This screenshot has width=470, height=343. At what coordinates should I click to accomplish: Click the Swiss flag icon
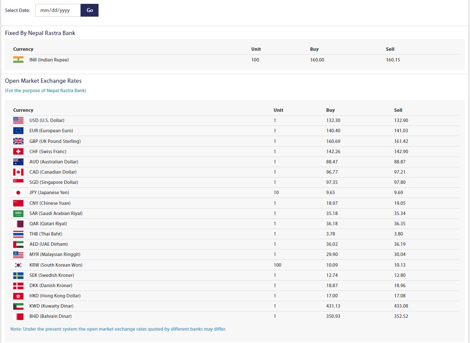[x=18, y=151]
